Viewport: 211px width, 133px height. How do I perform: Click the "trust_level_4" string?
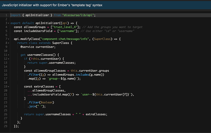pos(65,27)
